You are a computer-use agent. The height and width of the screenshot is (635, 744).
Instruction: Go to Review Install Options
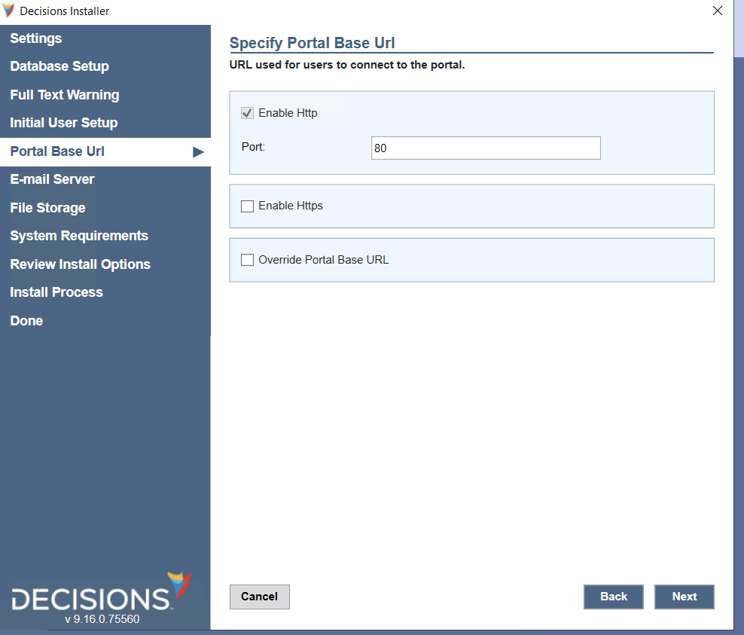81,264
